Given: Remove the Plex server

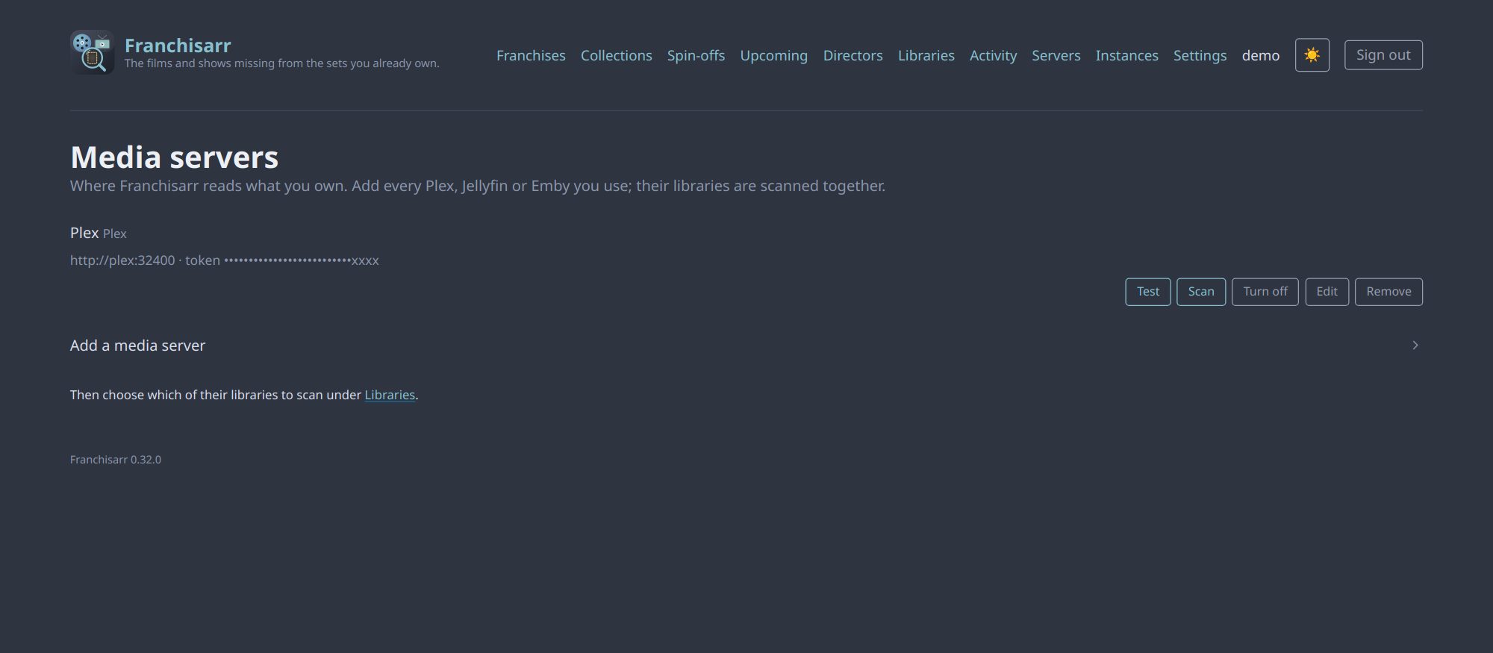Looking at the screenshot, I should click(x=1388, y=292).
